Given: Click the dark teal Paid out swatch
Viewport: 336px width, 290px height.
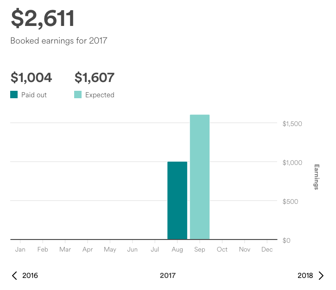Looking at the screenshot, I should (x=14, y=95).
